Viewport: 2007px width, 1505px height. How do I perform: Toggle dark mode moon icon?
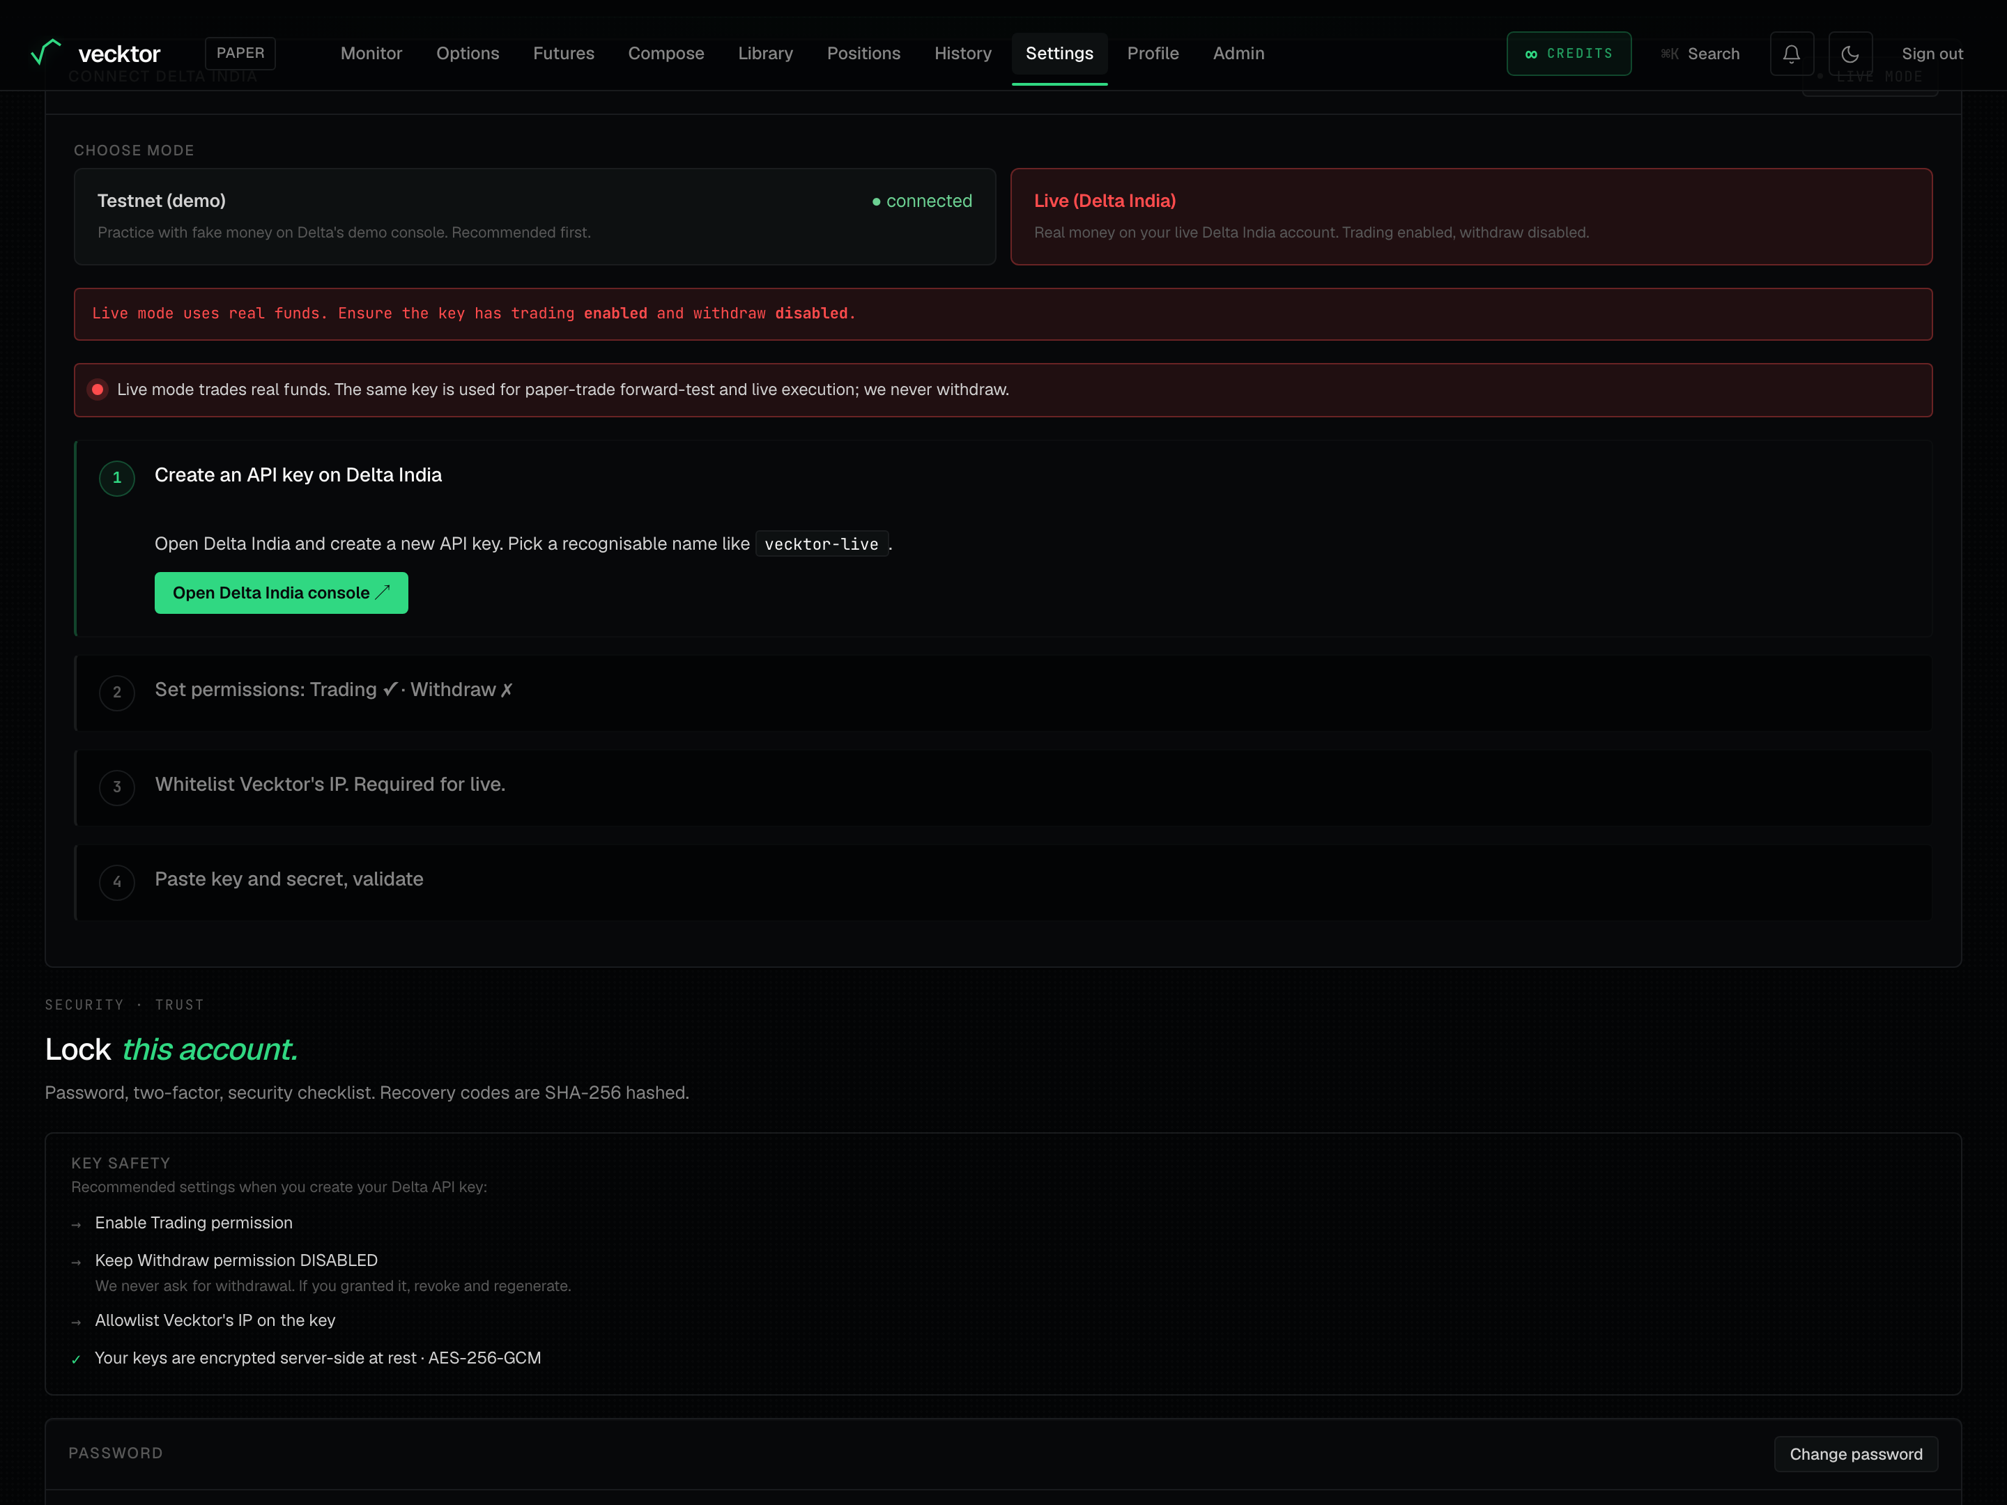click(1850, 54)
